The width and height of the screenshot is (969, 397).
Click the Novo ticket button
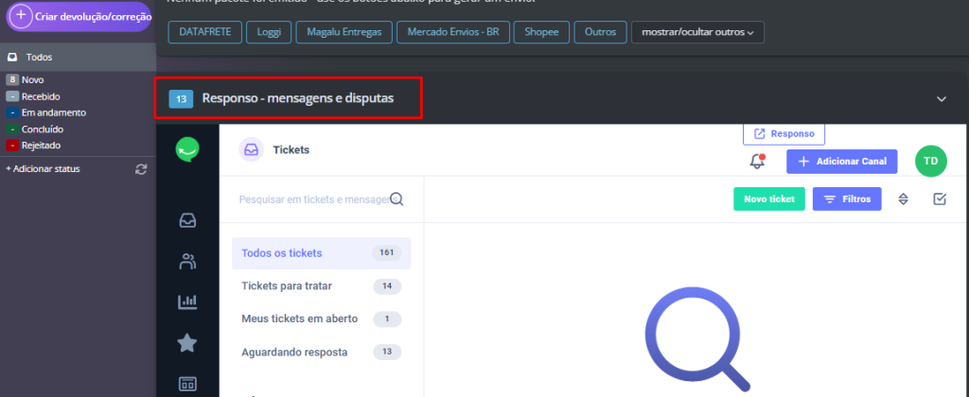tap(768, 199)
